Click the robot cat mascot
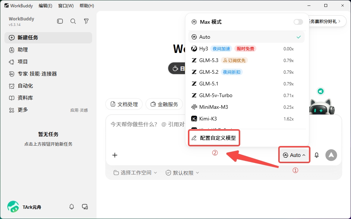Viewport: 351px width, 219px height. 322,107
